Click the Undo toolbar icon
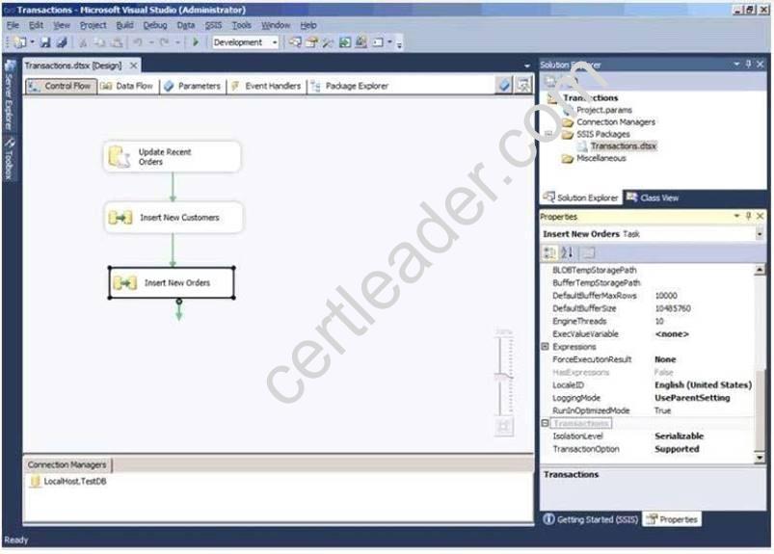774x554 pixels. [137, 42]
